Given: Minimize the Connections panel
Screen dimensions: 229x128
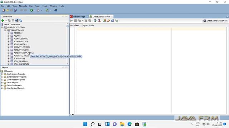Looking at the screenshot, I should [63, 16].
